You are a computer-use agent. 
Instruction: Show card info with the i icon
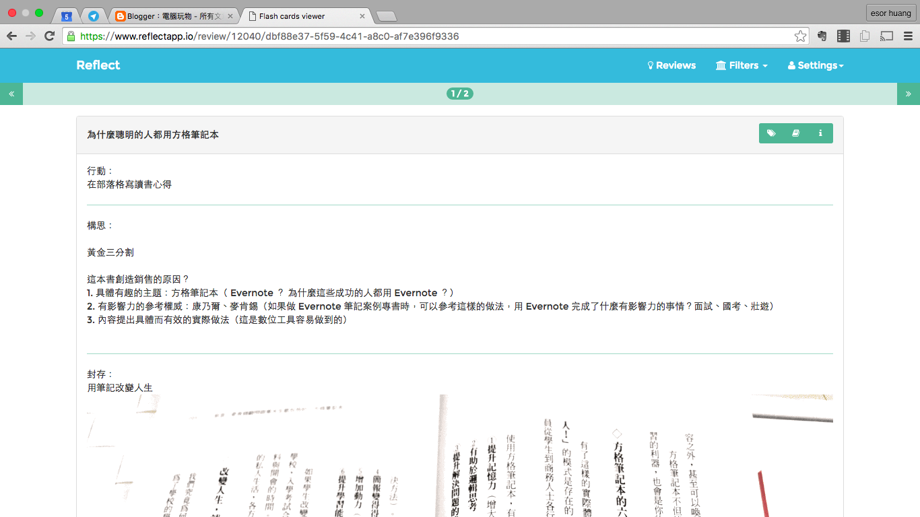coord(820,133)
